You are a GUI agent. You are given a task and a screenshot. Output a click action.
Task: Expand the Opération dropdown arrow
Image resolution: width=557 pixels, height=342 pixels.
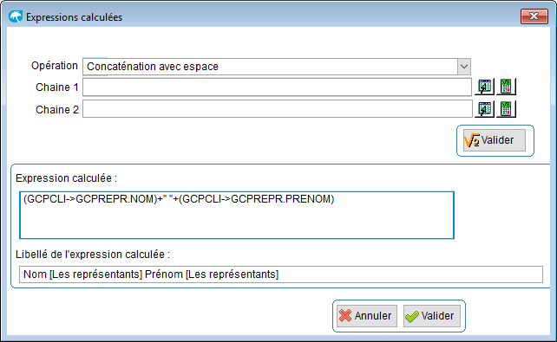tap(464, 67)
